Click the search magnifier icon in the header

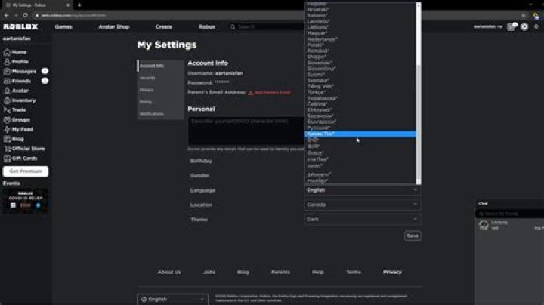(x=233, y=26)
